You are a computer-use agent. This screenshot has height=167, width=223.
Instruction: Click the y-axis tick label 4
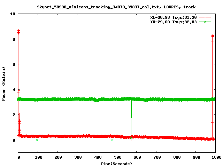click(x=14, y=90)
